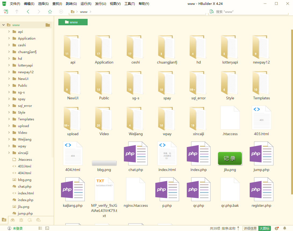The height and width of the screenshot is (231, 293).
Task: Expand the Application folder in sidebar
Action: click(x=9, y=38)
